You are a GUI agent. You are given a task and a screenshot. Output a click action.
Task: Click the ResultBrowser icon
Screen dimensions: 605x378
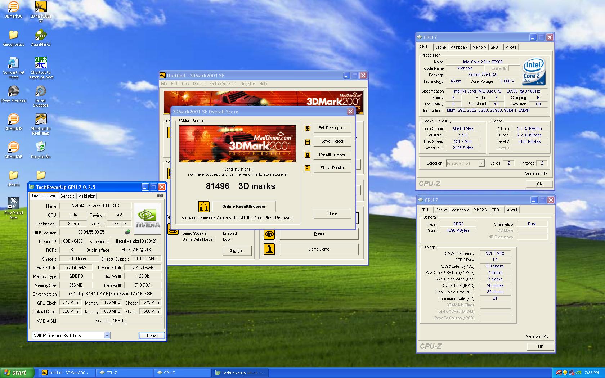coord(308,155)
